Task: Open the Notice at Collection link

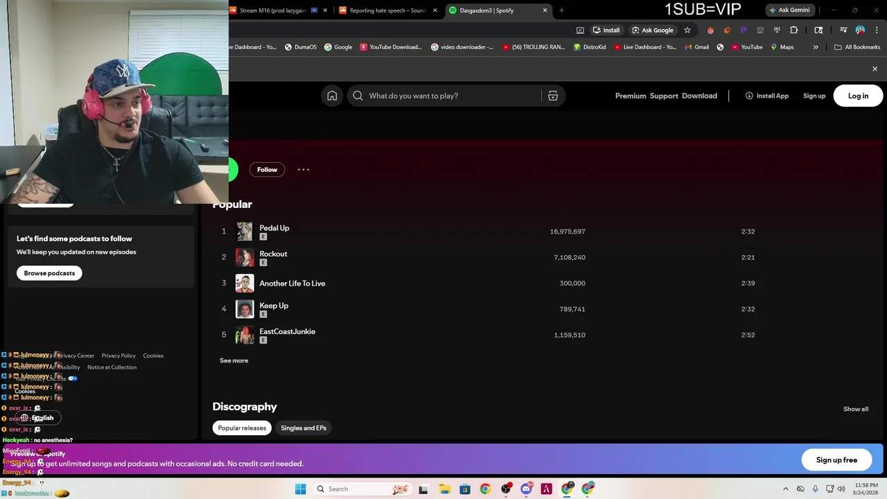Action: [112, 367]
